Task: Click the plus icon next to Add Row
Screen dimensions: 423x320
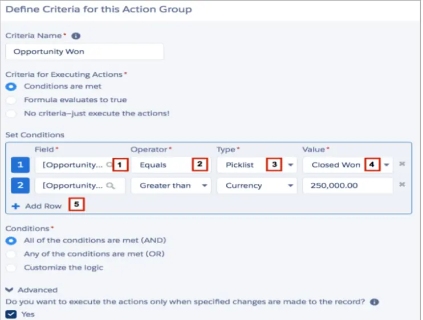Action: [x=15, y=206]
